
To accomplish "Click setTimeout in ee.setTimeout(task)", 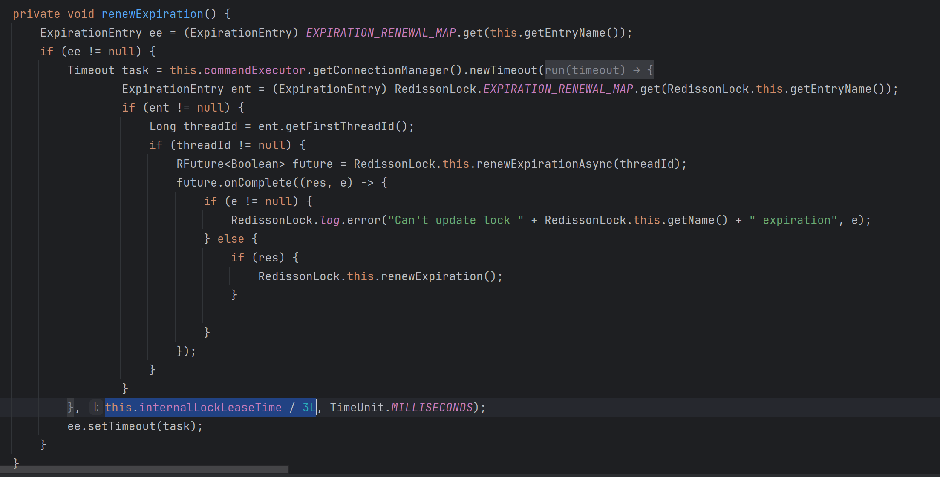I will coord(121,426).
